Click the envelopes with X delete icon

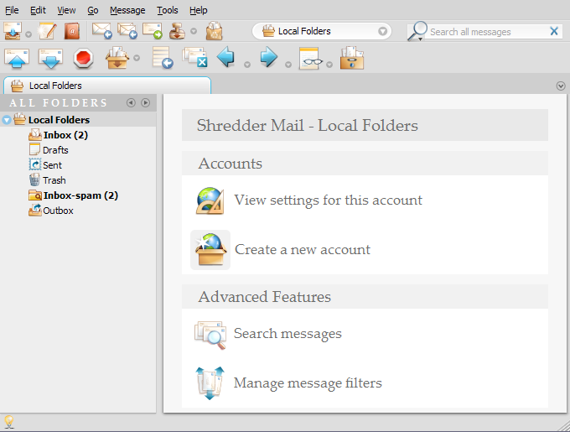tap(194, 58)
